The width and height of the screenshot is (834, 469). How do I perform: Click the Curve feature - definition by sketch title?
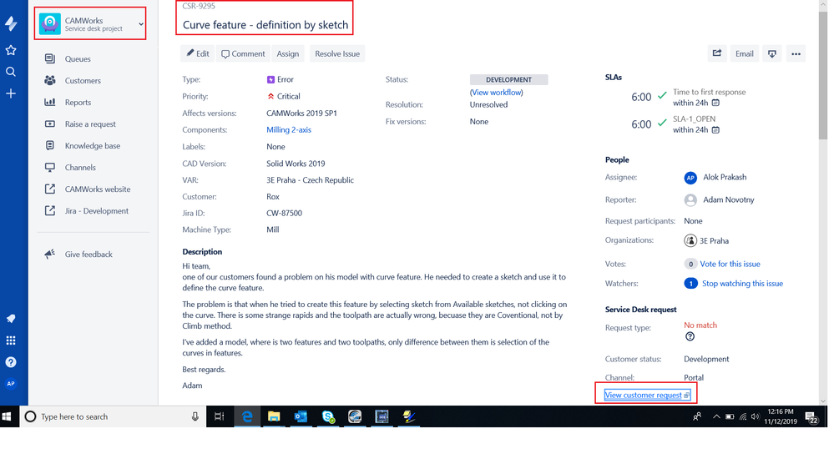click(x=265, y=25)
